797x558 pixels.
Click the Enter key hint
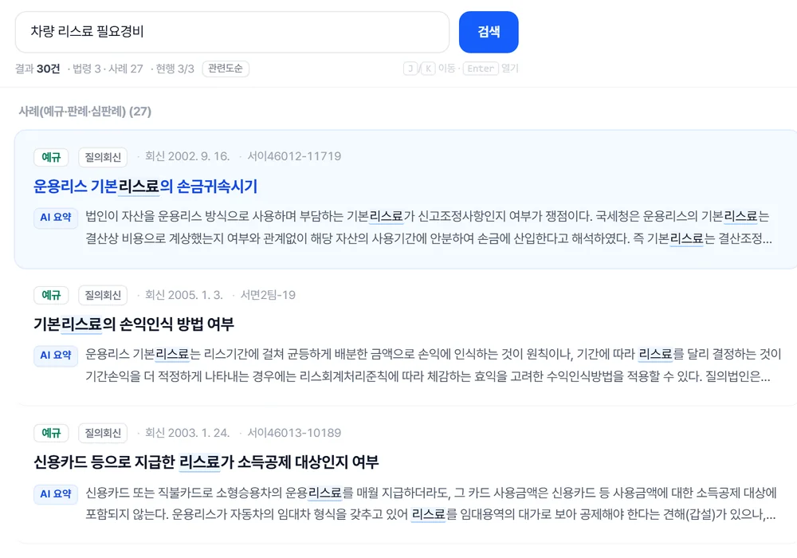(x=481, y=69)
